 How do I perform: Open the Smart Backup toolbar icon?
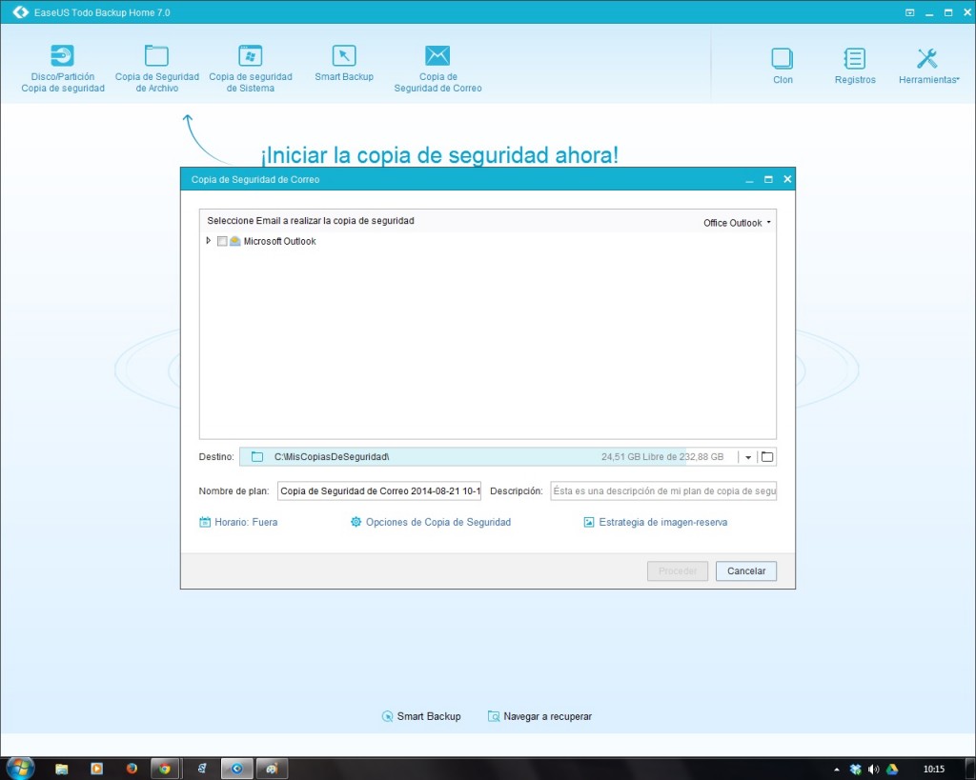(x=344, y=56)
